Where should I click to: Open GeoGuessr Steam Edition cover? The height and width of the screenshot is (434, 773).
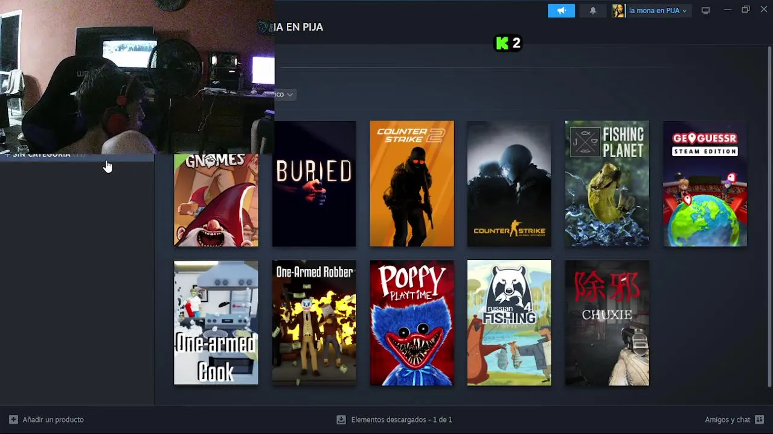[x=705, y=184]
